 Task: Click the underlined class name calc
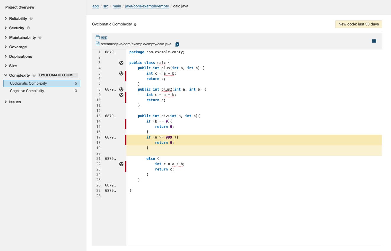(161, 63)
